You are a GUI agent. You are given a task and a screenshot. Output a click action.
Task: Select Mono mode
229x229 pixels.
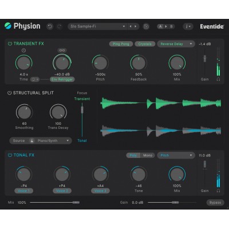148,155
